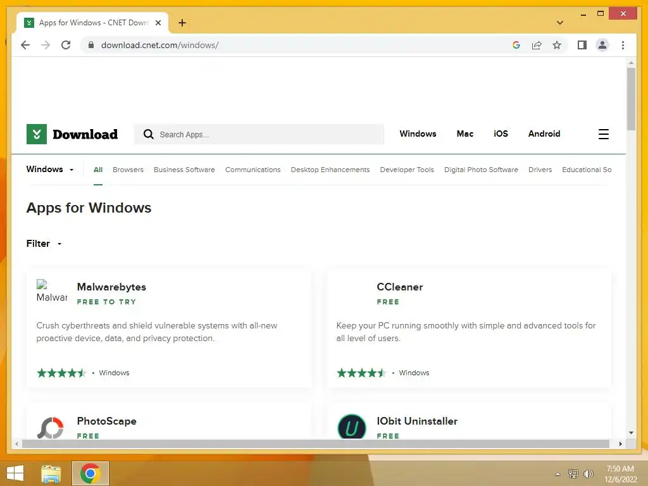Click the scroll left arrow
Viewport: 648px width, 486px height.
coord(16,444)
